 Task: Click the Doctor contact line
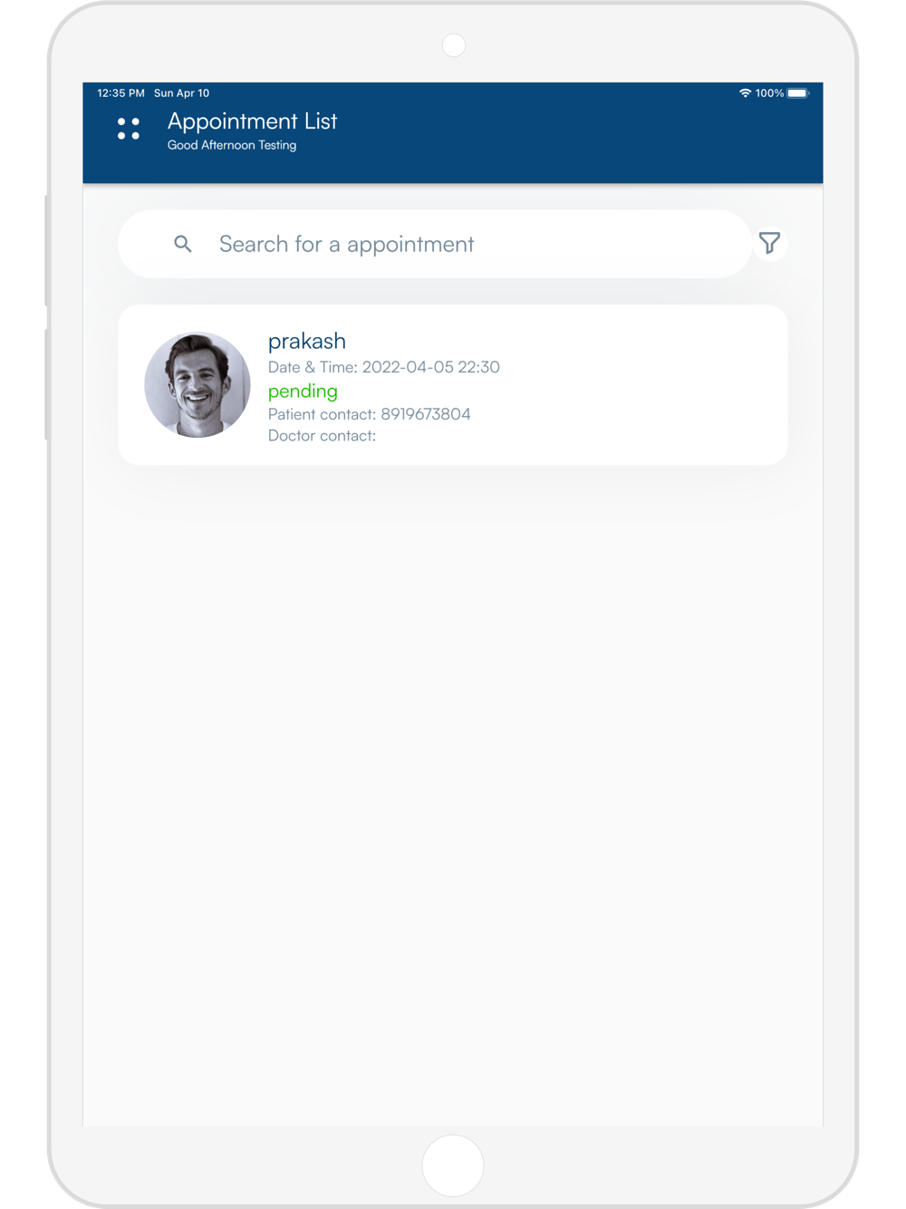tap(322, 436)
